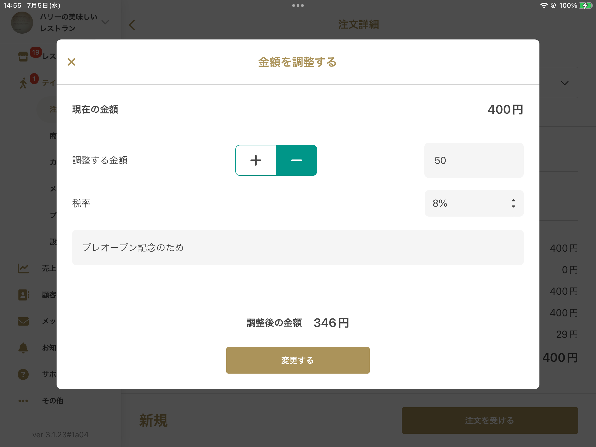Select the plus adjustment toggle

tap(256, 160)
